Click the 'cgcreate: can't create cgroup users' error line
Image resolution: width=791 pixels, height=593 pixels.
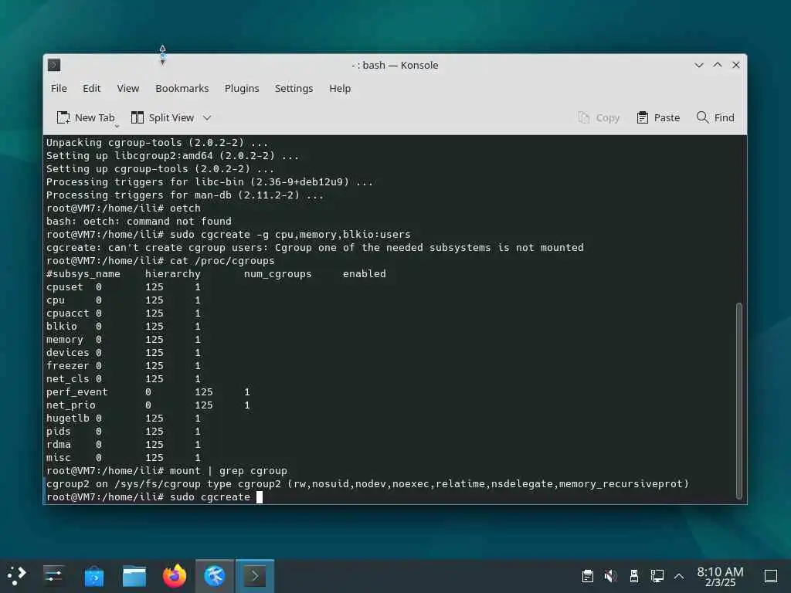tap(315, 248)
